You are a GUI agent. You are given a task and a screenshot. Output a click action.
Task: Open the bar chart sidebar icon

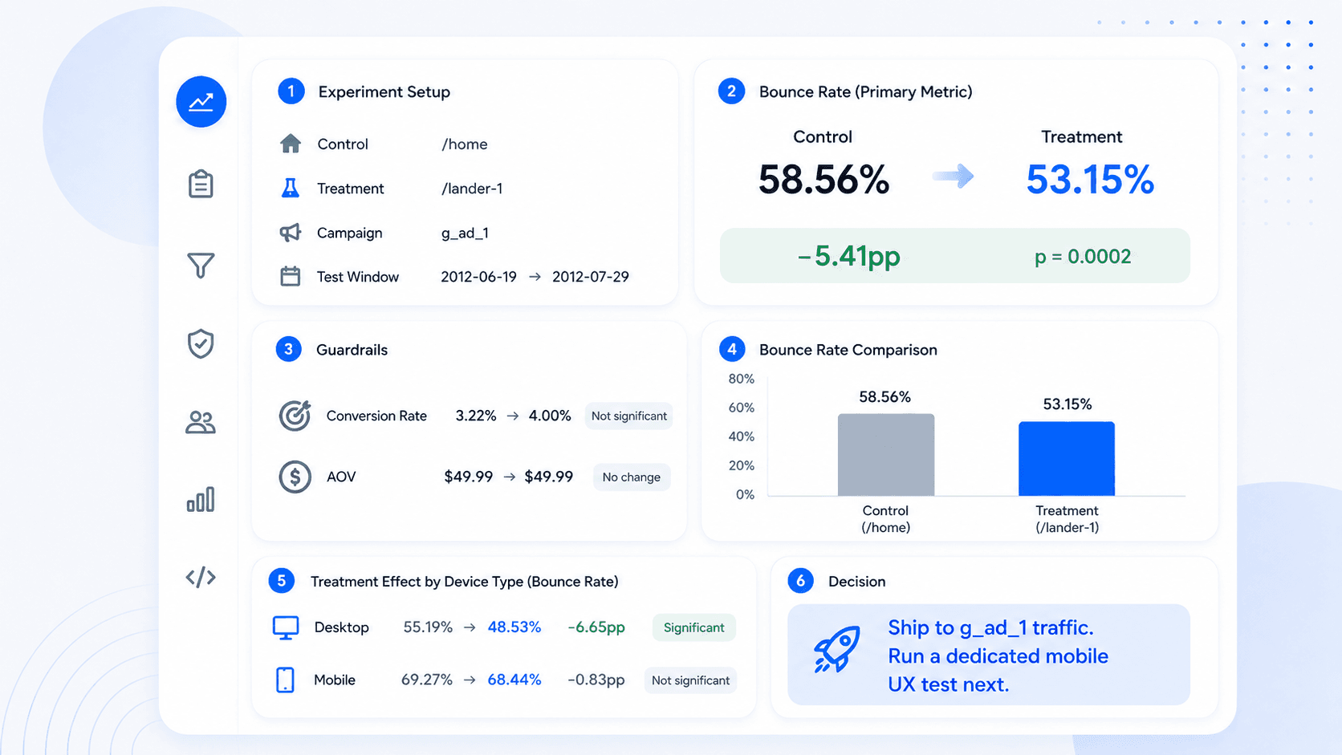click(201, 499)
